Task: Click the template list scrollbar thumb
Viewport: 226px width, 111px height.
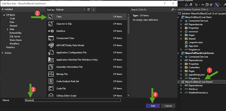Action: click(x=128, y=24)
